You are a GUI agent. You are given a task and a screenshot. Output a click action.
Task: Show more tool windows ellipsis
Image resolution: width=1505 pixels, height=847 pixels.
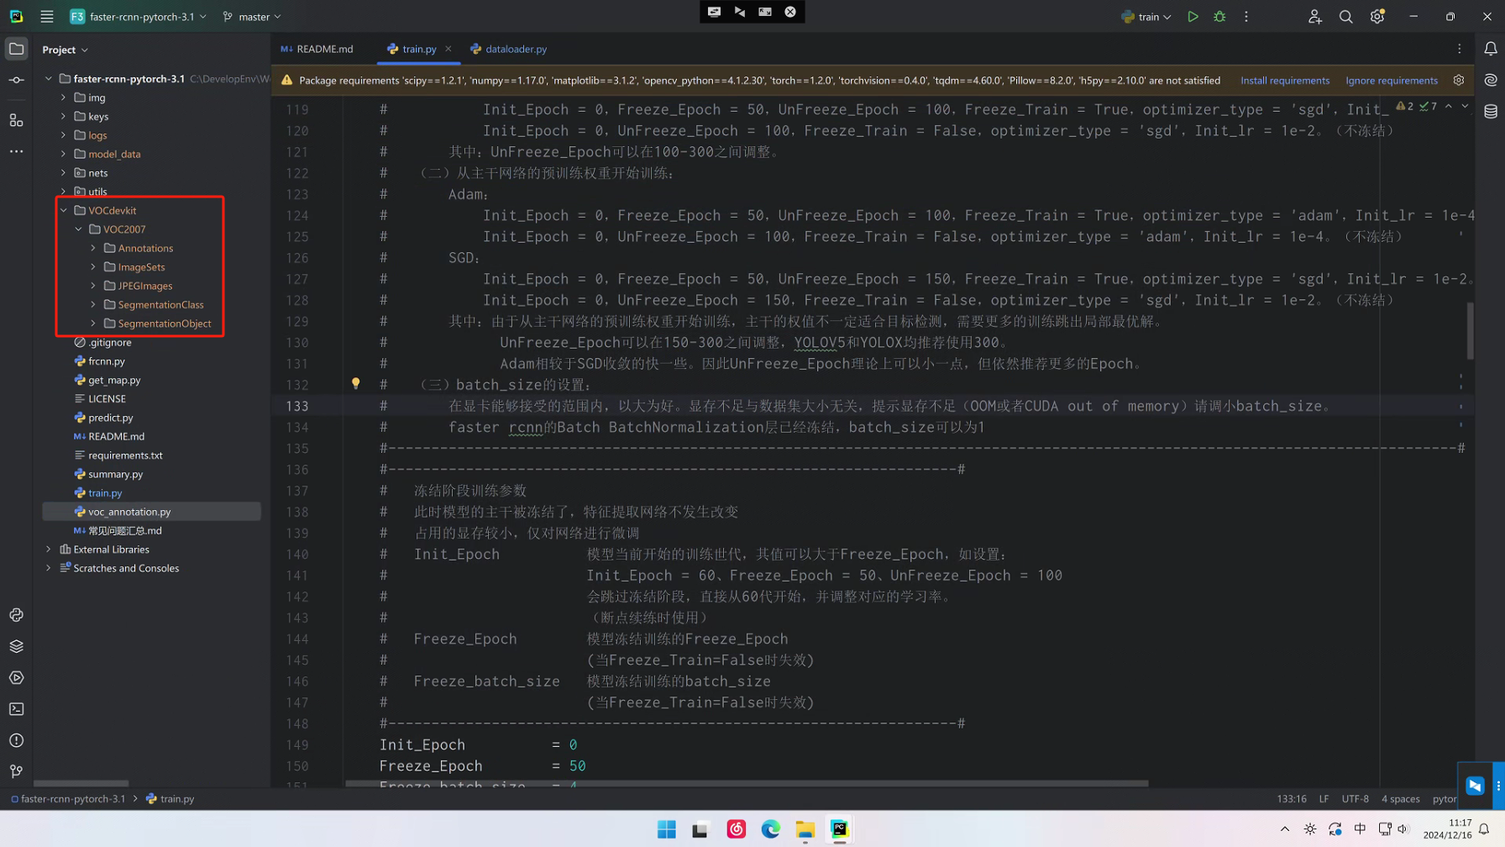[16, 152]
